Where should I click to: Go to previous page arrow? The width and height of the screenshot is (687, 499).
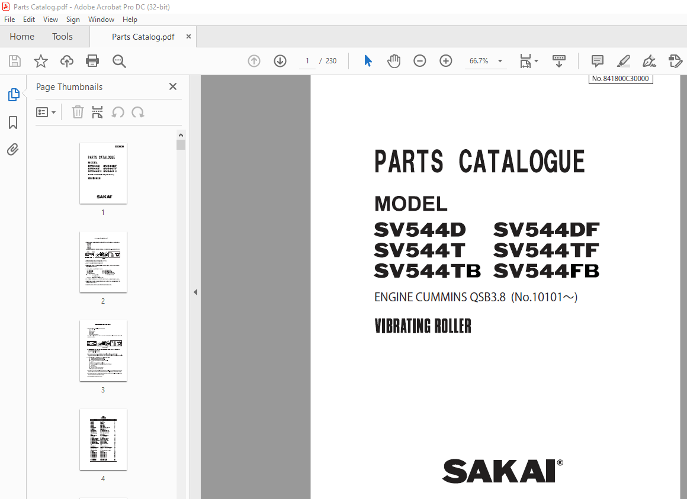click(254, 61)
